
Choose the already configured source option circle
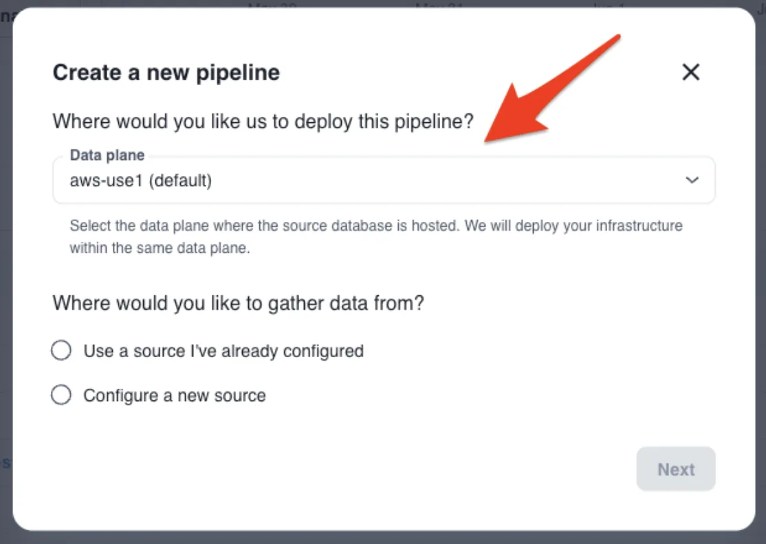coord(61,350)
